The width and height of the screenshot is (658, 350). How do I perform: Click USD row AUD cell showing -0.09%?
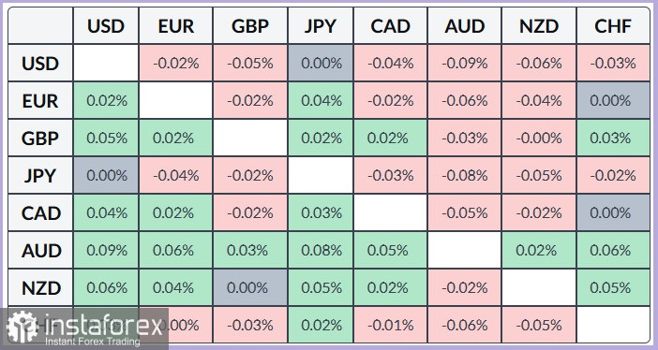(465, 63)
